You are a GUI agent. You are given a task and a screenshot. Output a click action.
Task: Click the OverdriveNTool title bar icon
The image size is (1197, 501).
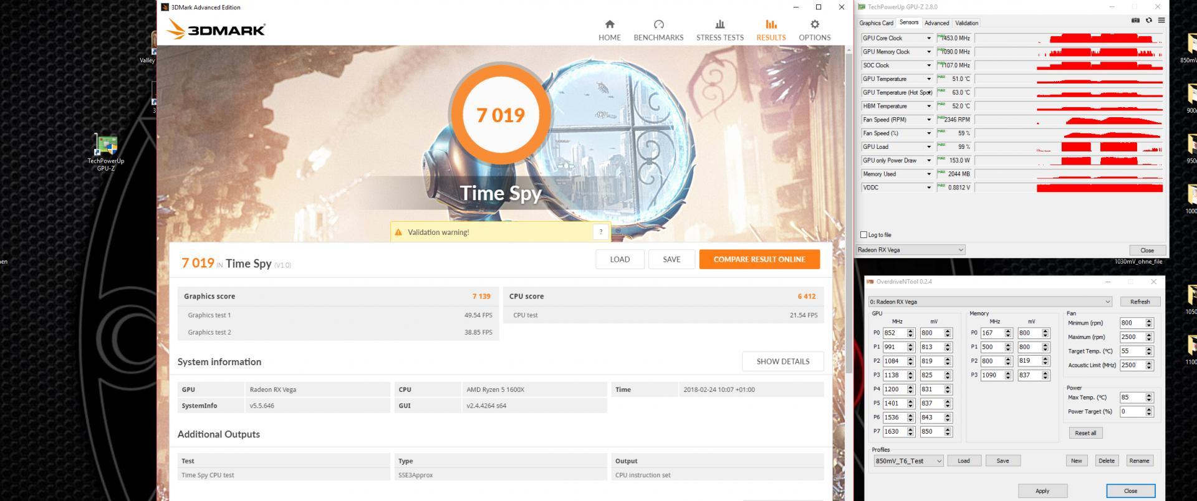[870, 282]
